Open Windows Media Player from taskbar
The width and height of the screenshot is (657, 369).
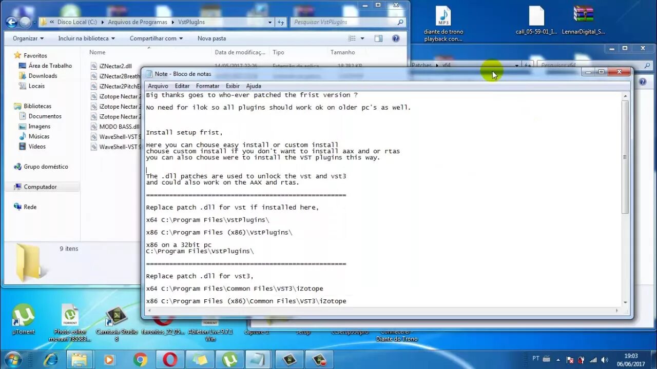pyautogui.click(x=109, y=360)
